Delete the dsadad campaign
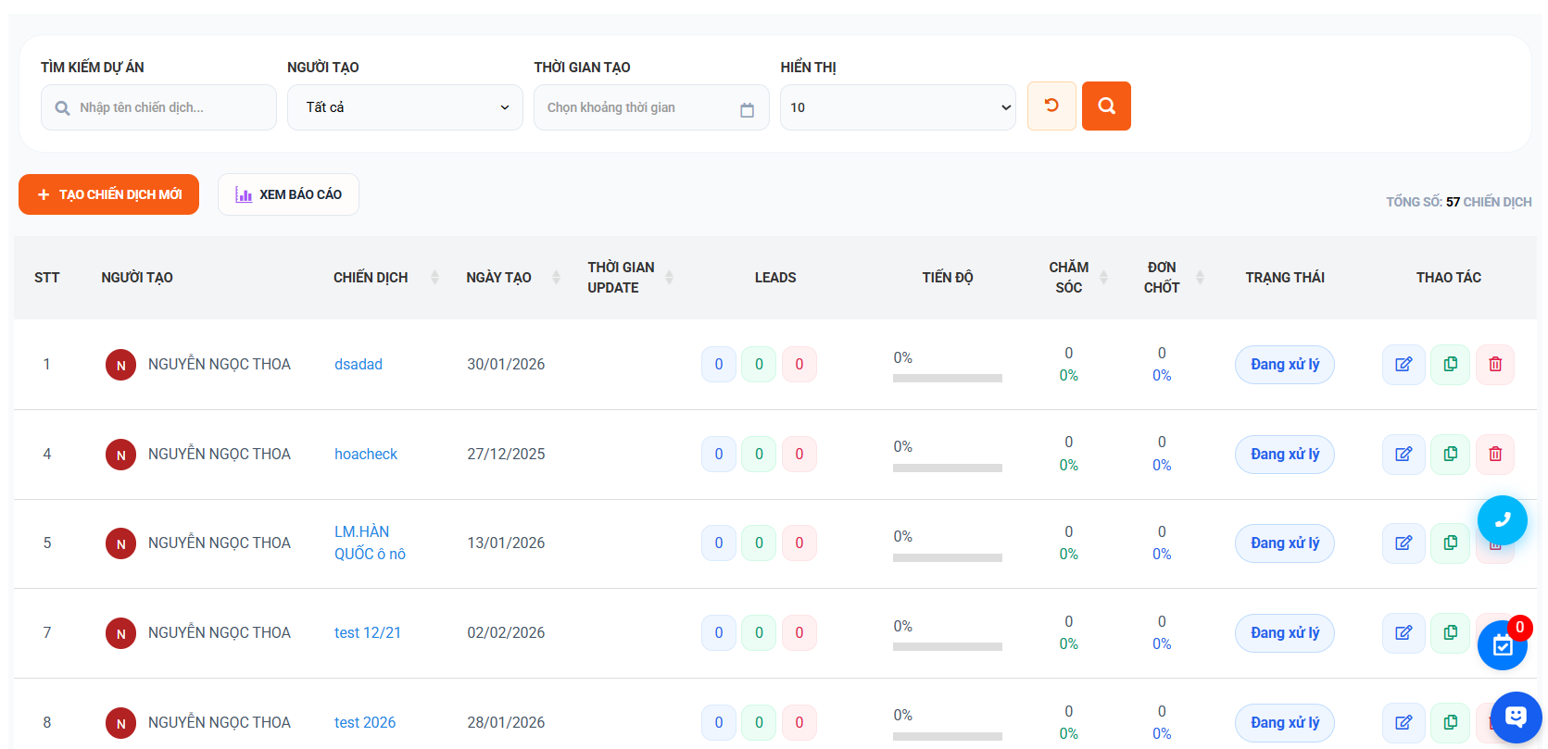This screenshot has height=749, width=1548. coord(1494,365)
